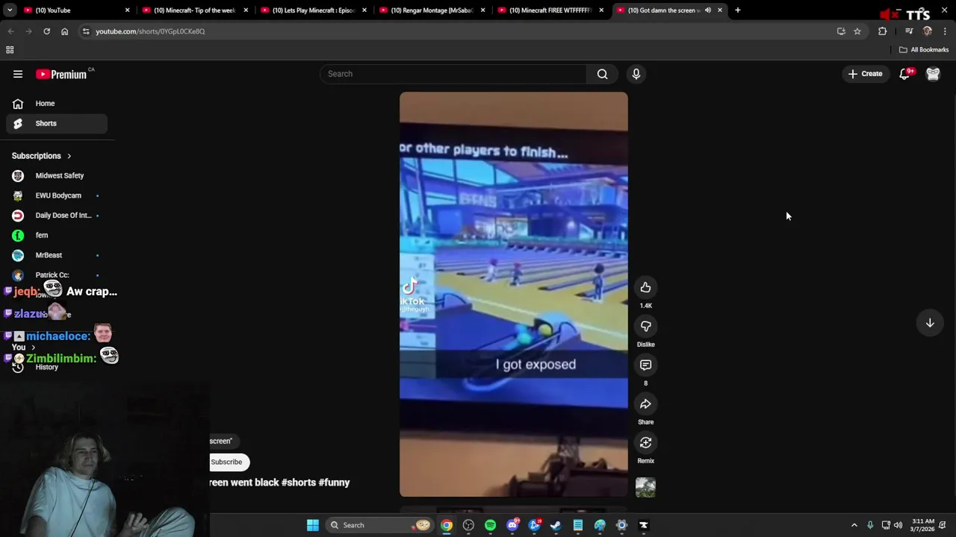Share this Short

pyautogui.click(x=645, y=403)
